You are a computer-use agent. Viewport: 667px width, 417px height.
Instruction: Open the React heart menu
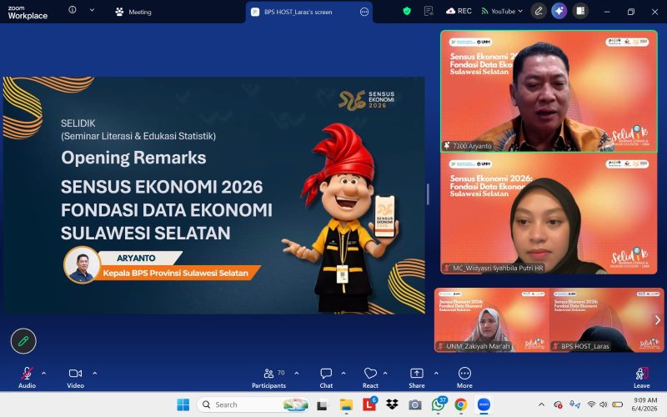tap(370, 378)
